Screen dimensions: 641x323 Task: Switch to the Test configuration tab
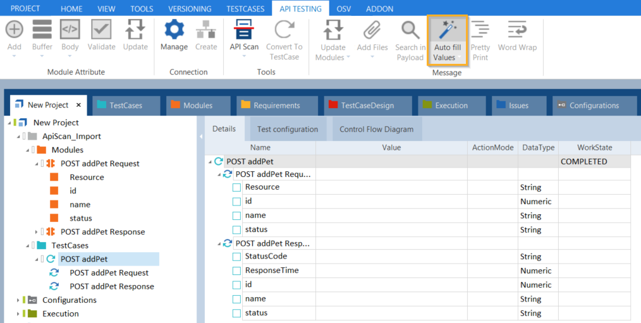pyautogui.click(x=288, y=130)
